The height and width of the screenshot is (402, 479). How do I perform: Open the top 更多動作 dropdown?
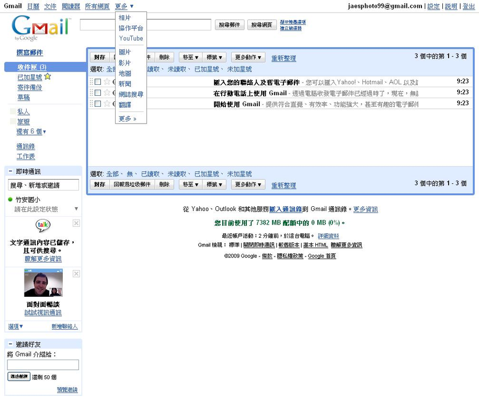point(249,58)
